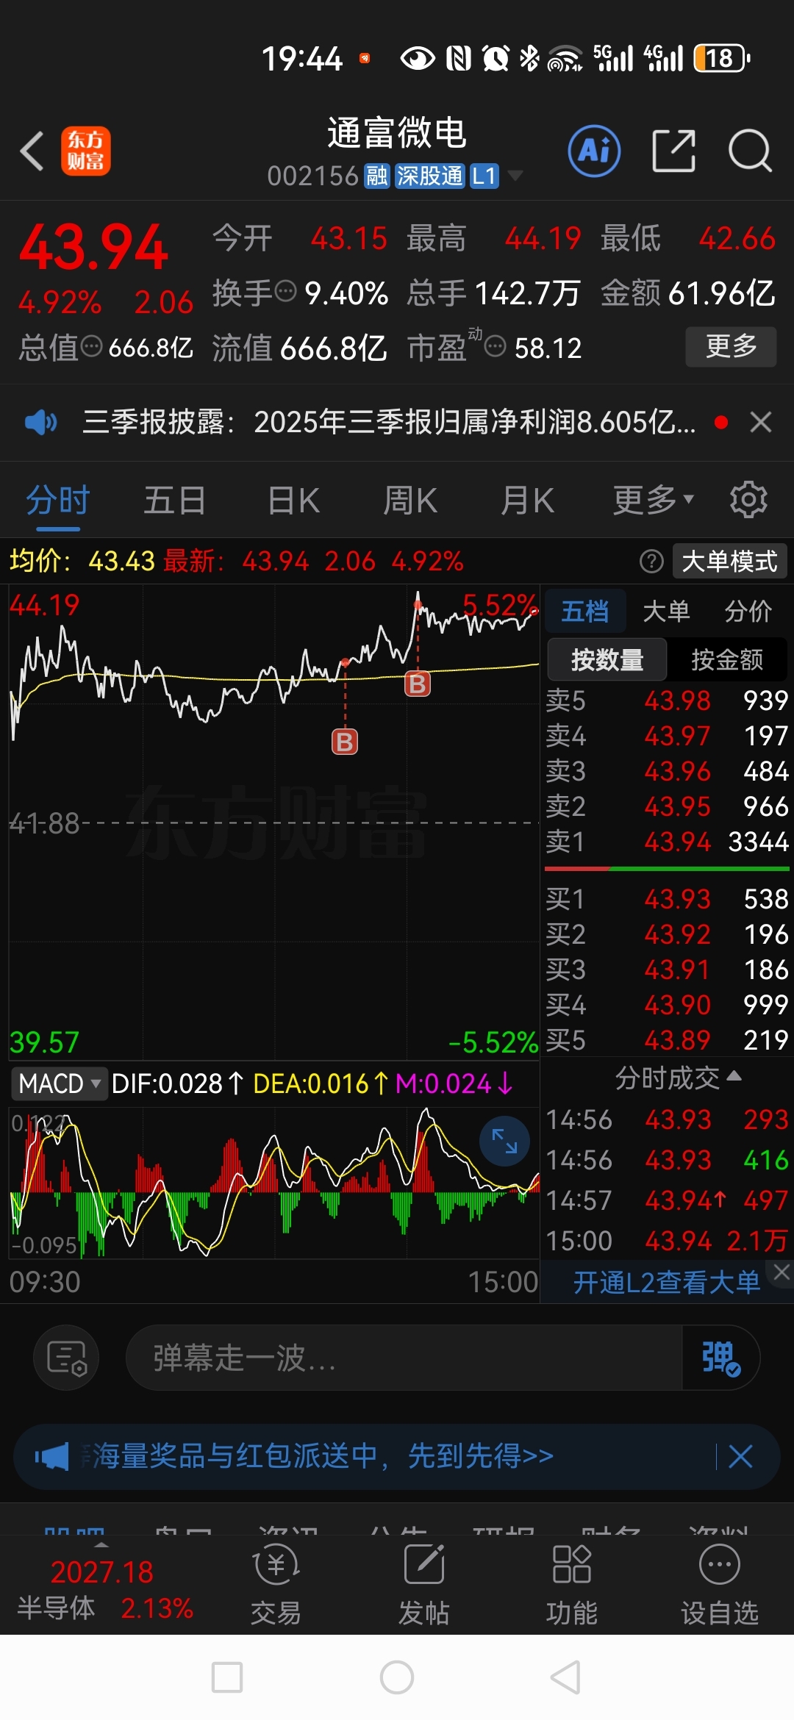
Task: Read the 三季报披露 news headline
Action: (390, 422)
